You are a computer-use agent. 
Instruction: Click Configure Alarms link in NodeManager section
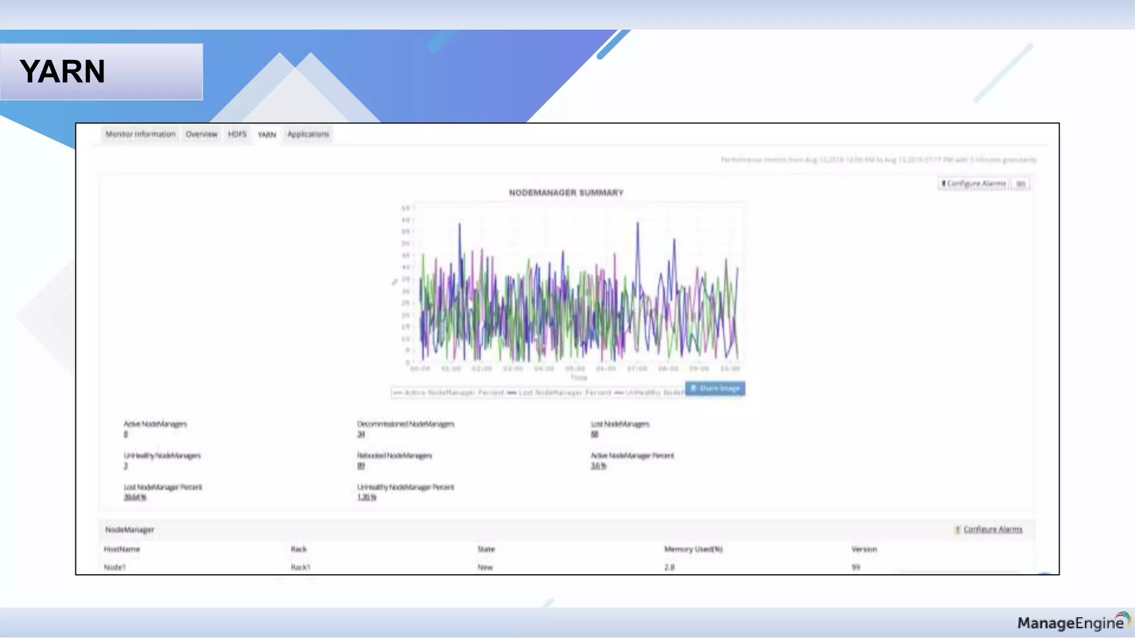[993, 530]
